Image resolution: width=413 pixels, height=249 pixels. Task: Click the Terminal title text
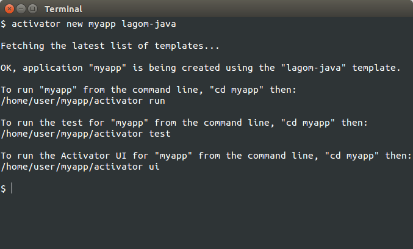[x=63, y=9]
